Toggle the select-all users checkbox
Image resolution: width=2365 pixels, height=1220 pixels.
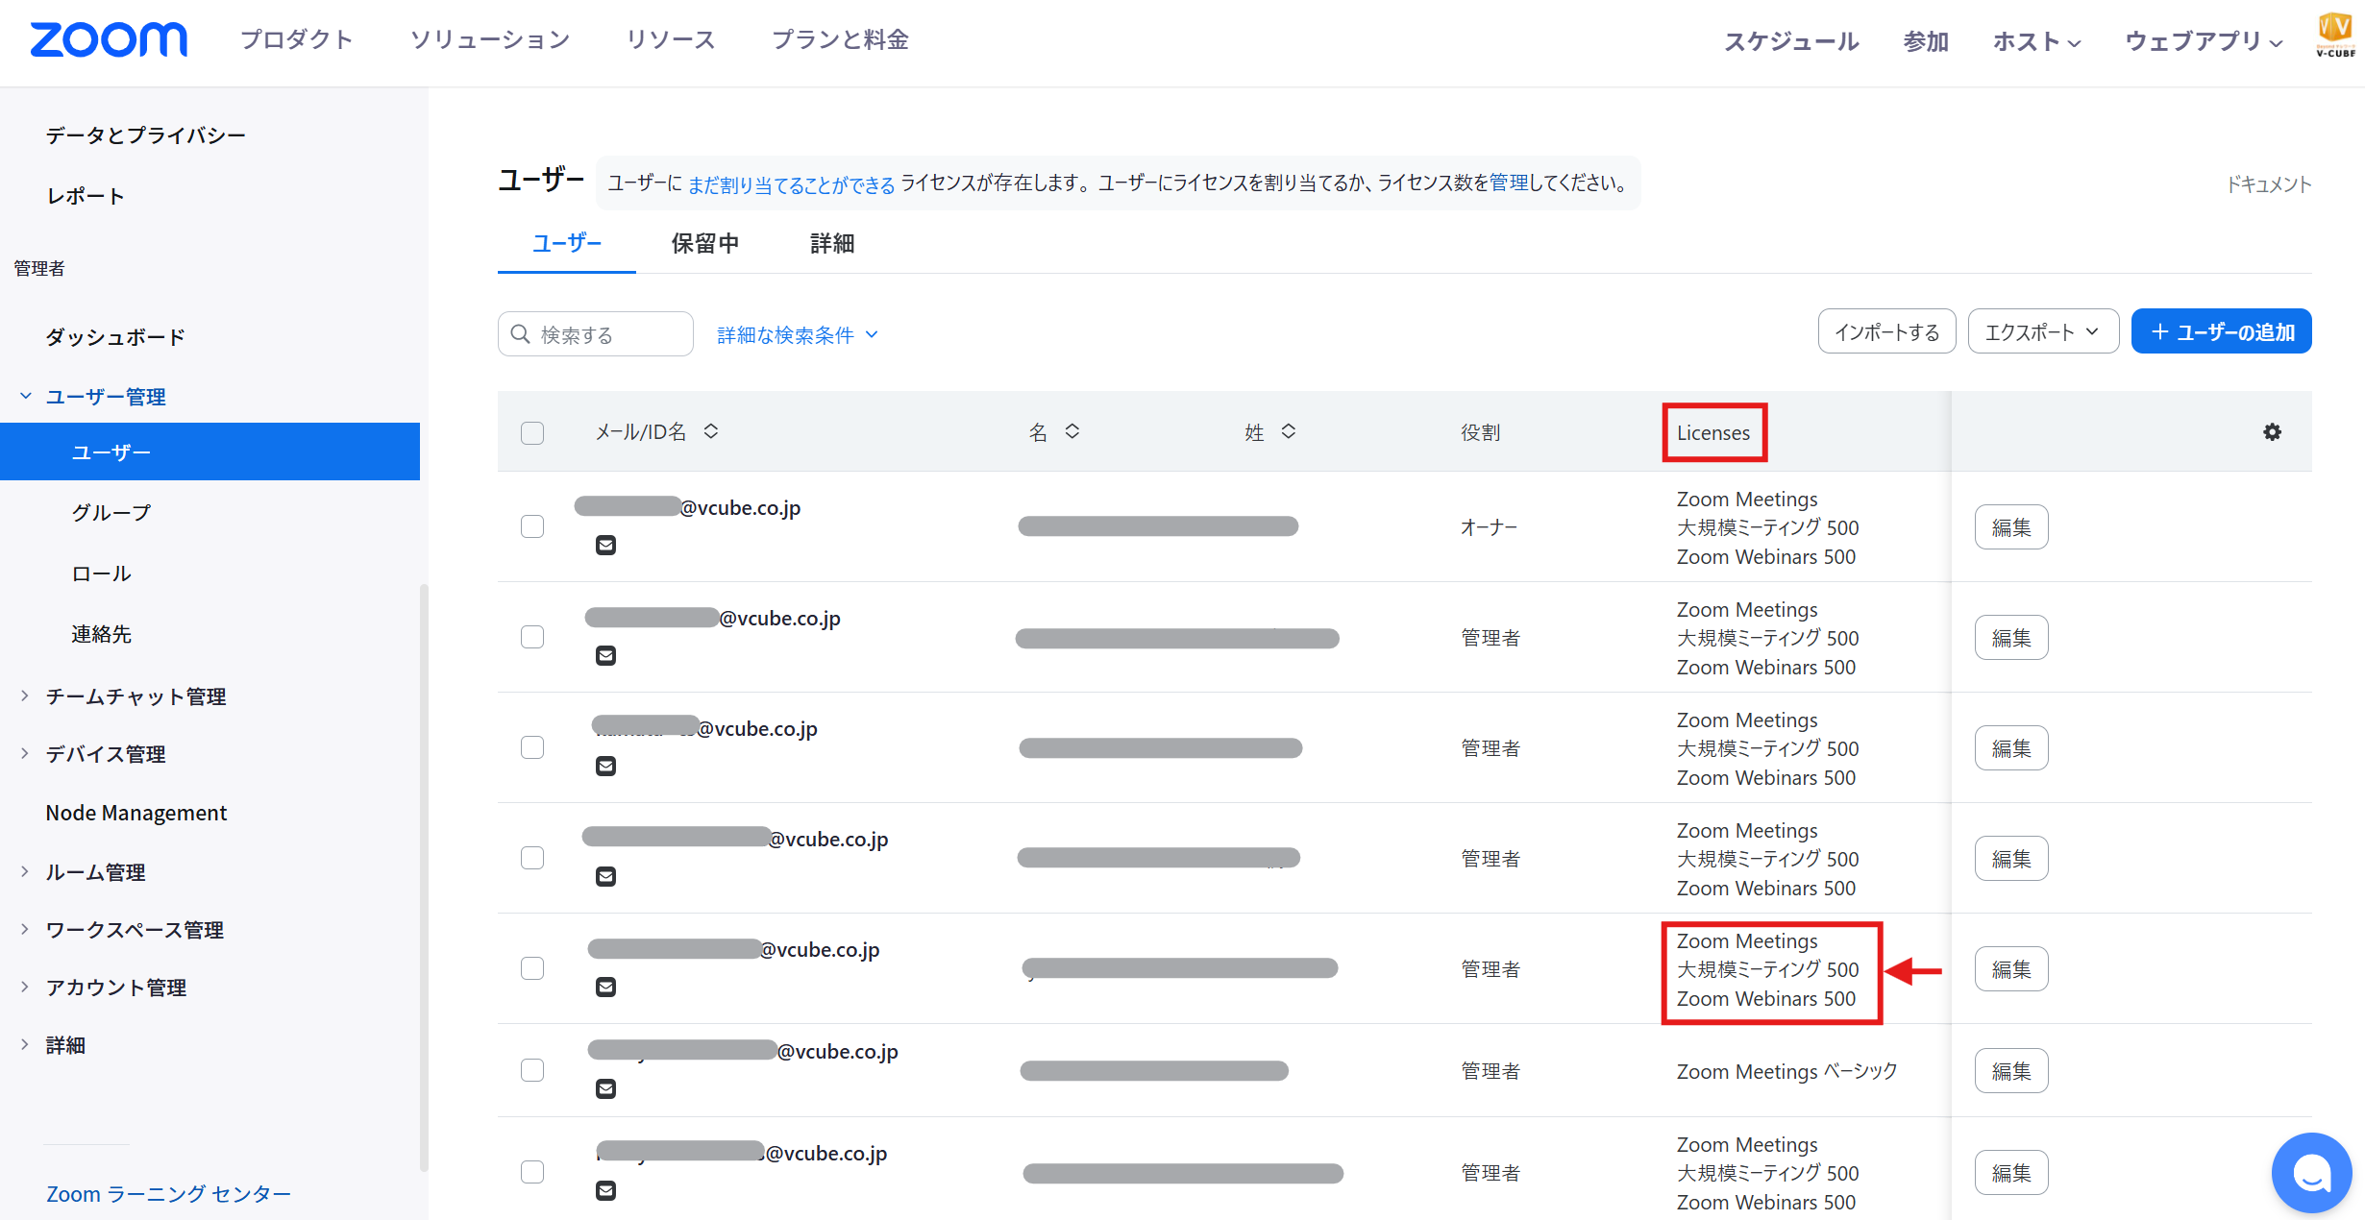pos(532,432)
